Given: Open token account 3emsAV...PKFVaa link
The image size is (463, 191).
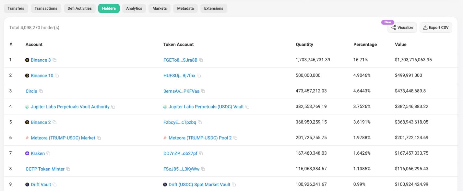Looking at the screenshot, I should pyautogui.click(x=181, y=91).
